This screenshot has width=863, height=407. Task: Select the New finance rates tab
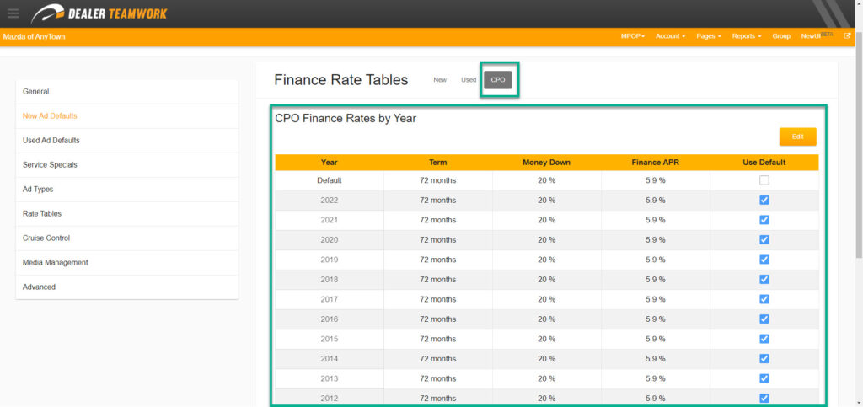click(440, 80)
